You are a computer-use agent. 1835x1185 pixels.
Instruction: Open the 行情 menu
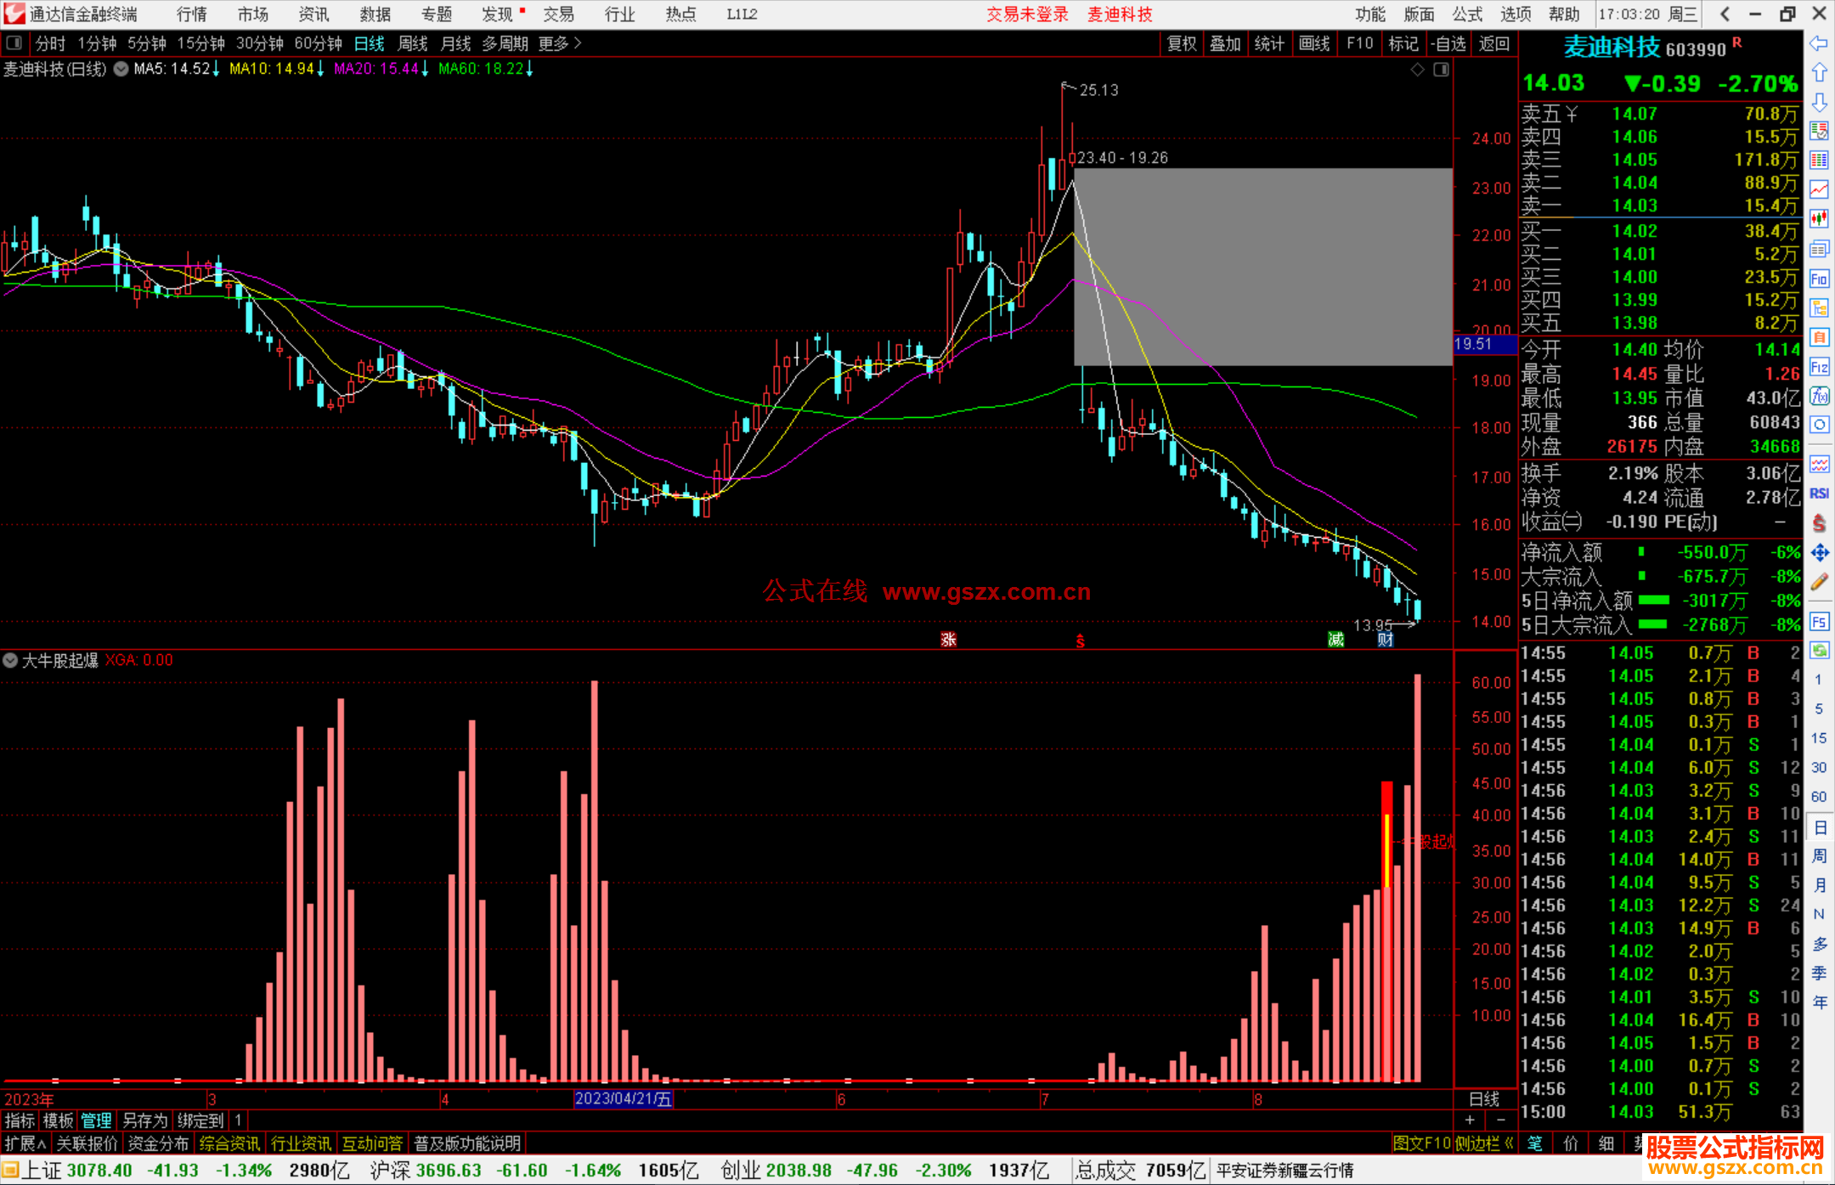click(191, 14)
